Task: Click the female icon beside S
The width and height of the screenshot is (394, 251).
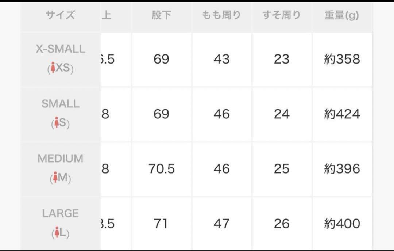Action: (x=57, y=123)
